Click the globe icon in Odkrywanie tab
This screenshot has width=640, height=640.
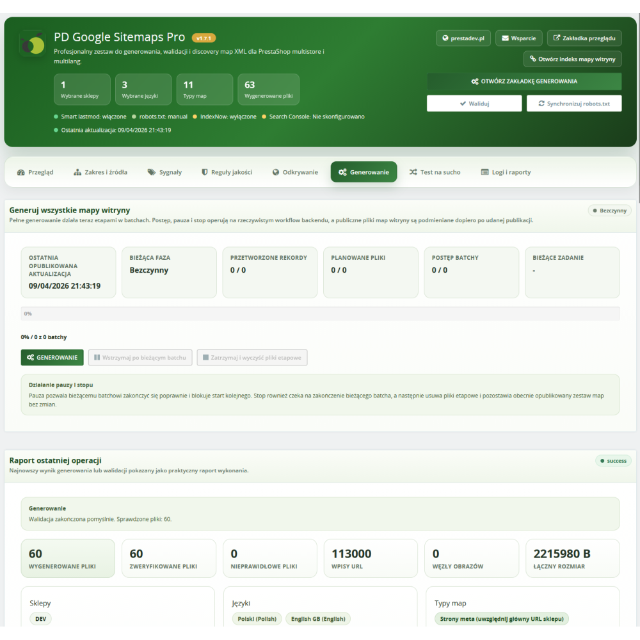point(276,172)
